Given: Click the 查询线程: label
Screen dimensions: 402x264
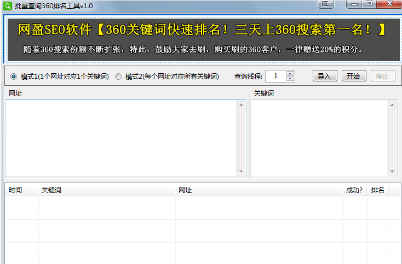Looking at the screenshot, I should 248,77.
